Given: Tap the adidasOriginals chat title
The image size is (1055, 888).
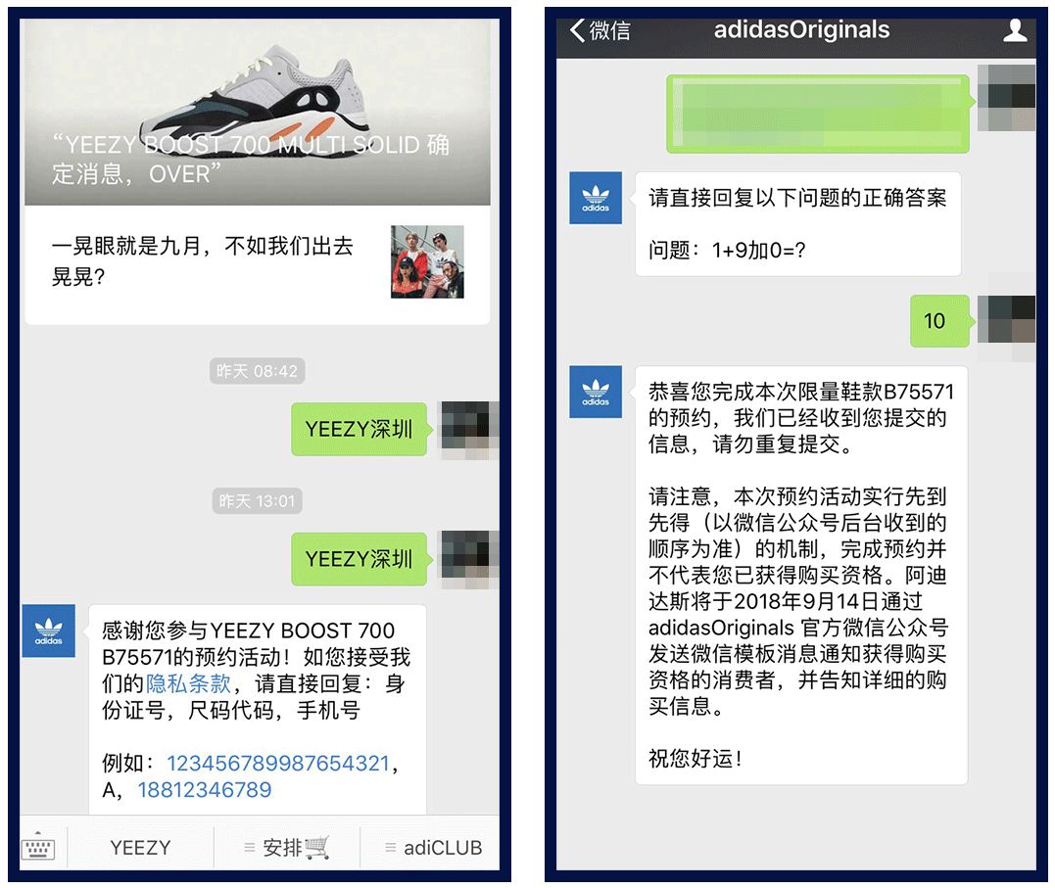Looking at the screenshot, I should 801,30.
